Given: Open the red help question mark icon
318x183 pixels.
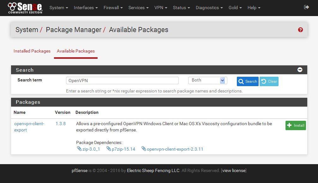Looking at the screenshot, I should (x=300, y=30).
